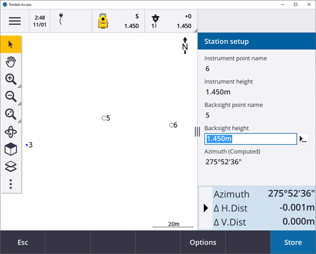Image resolution: width=316 pixels, height=254 pixels.
Task: Show more map tools (three dots)
Action: [11, 184]
